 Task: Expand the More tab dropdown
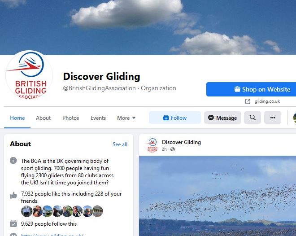click(126, 118)
